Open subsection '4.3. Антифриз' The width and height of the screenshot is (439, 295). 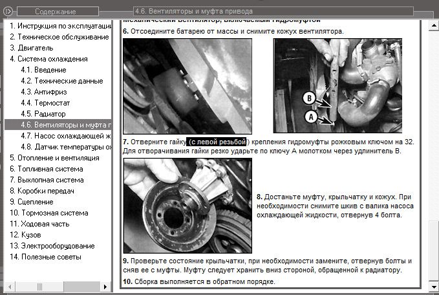(44, 92)
